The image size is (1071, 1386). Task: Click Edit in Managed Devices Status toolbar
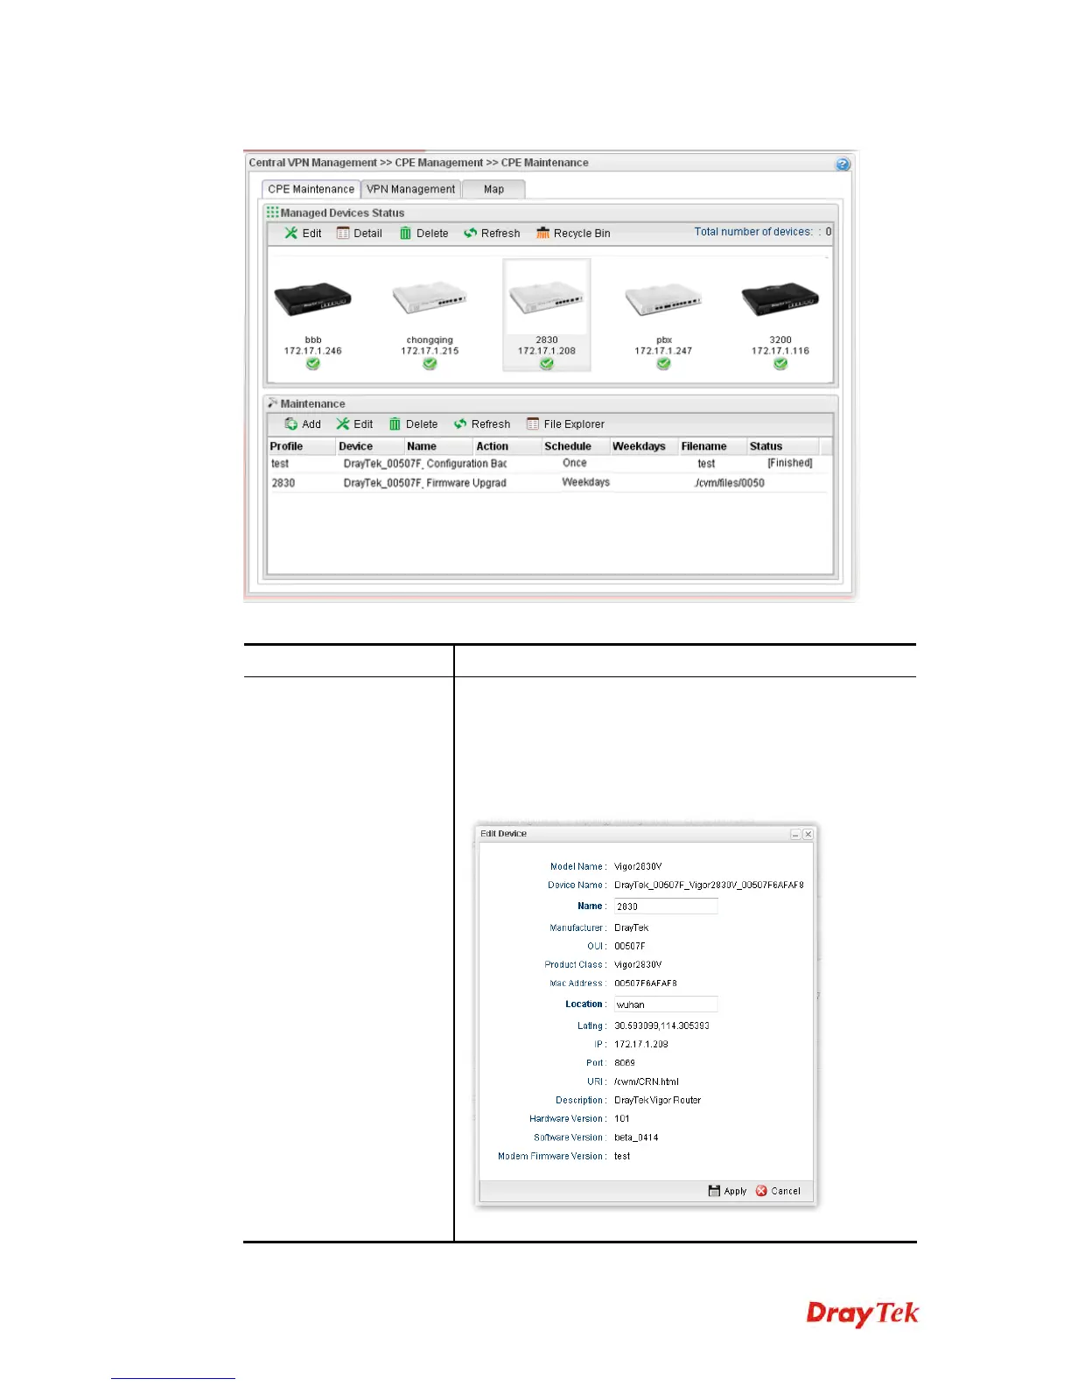coord(303,234)
